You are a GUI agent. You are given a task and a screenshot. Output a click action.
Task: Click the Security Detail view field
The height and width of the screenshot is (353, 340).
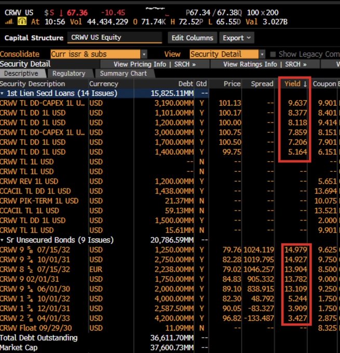click(x=224, y=55)
